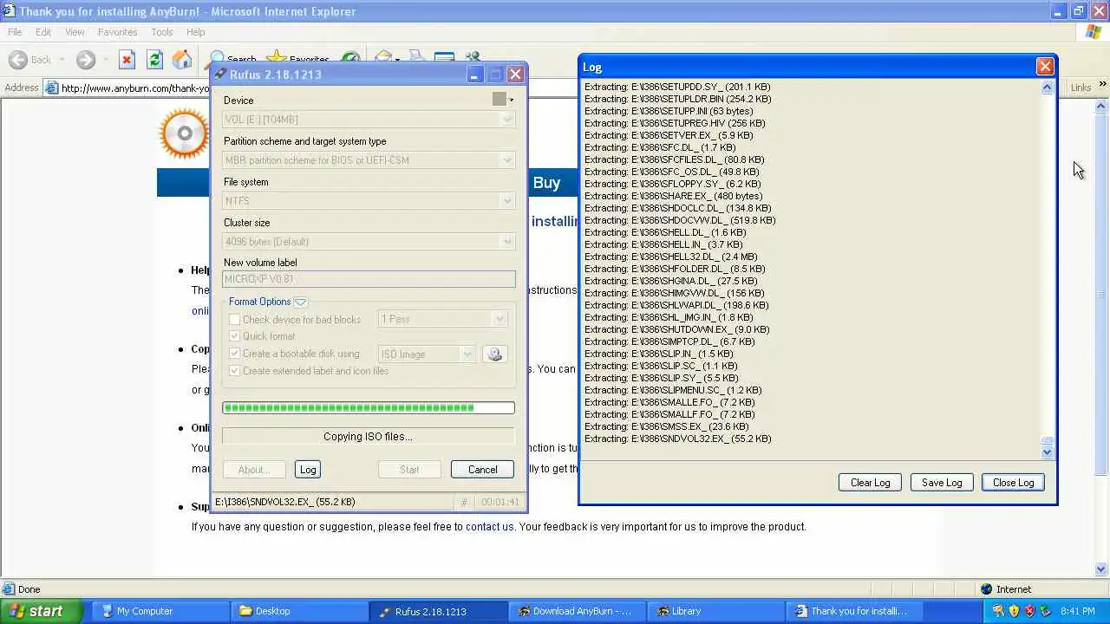
Task: Click the IE page scroll down arrow
Action: click(x=1101, y=569)
